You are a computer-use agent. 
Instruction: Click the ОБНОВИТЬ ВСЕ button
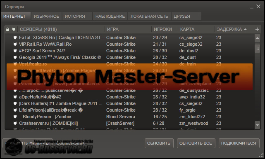click(x=196, y=143)
